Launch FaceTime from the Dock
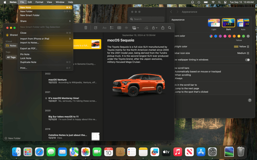Screen dimensions: 257x160 [x=97, y=152]
